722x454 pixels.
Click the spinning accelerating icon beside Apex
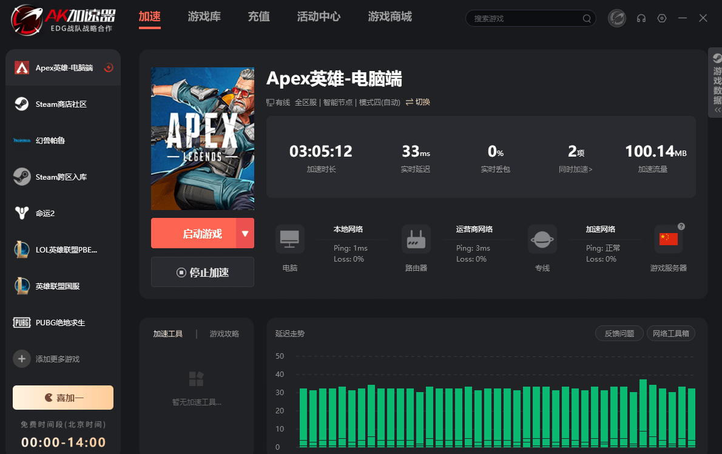[109, 68]
